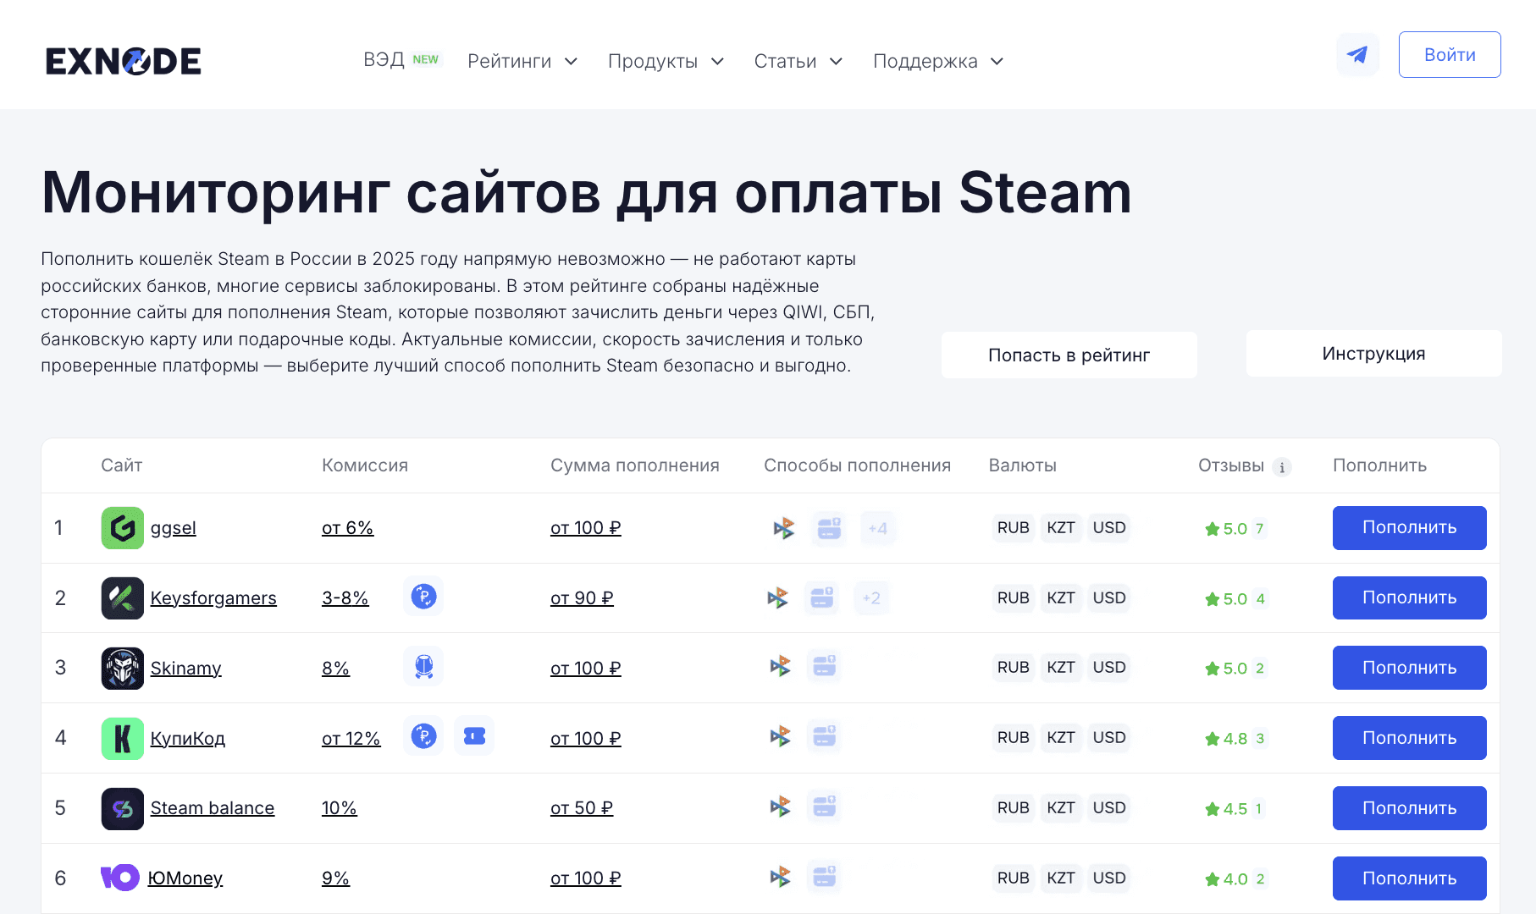The width and height of the screenshot is (1536, 914).
Task: Click the coupon ticket icon in КупиКод row
Action: (x=474, y=736)
